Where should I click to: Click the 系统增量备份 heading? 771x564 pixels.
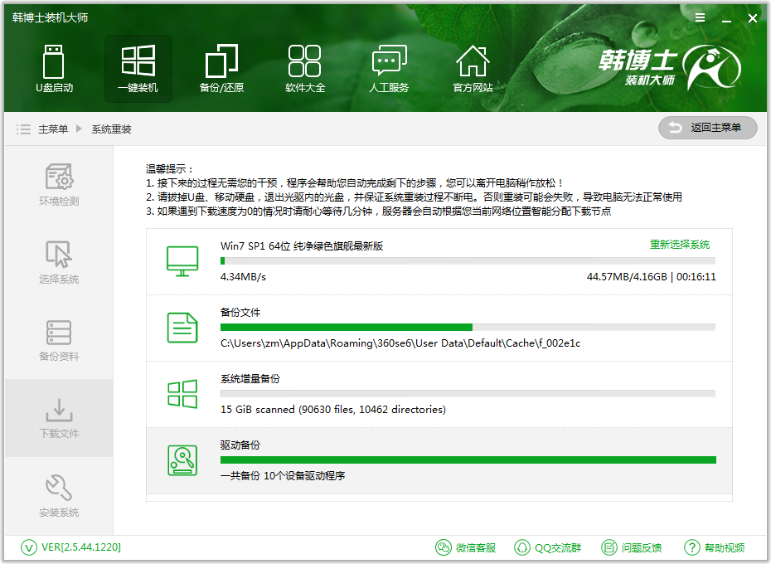pyautogui.click(x=250, y=378)
